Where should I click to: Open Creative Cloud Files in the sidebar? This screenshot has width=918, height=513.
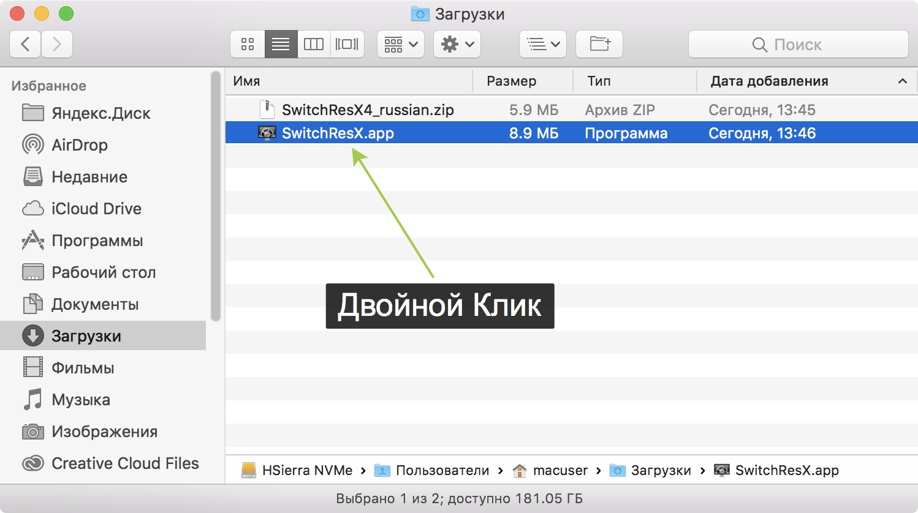[103, 463]
